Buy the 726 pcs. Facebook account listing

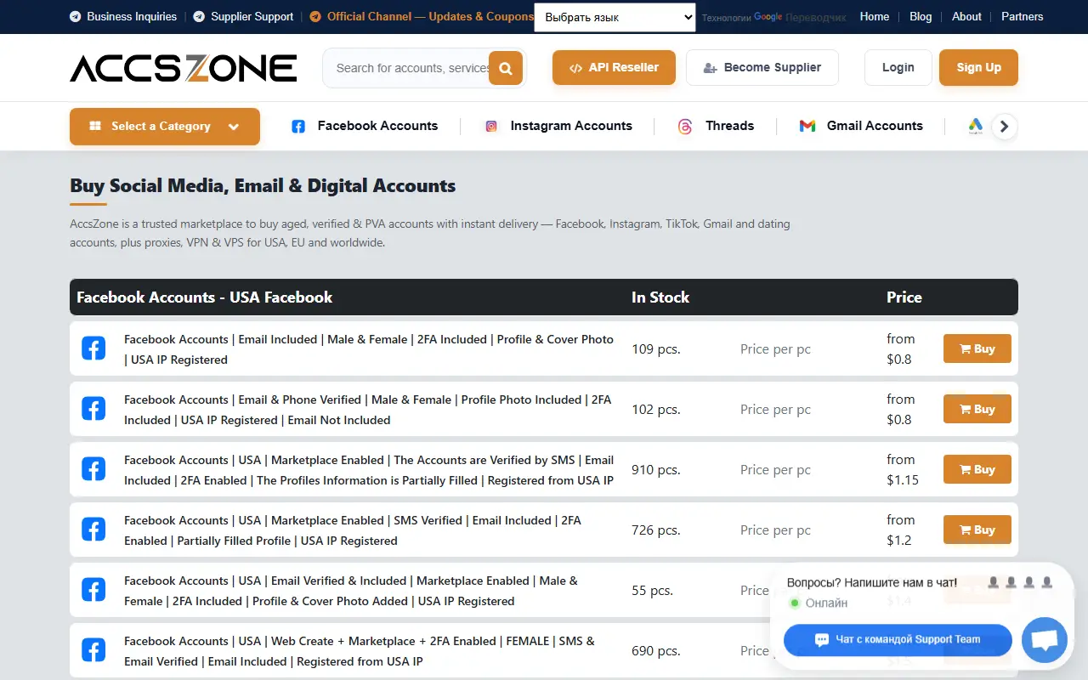tap(977, 530)
